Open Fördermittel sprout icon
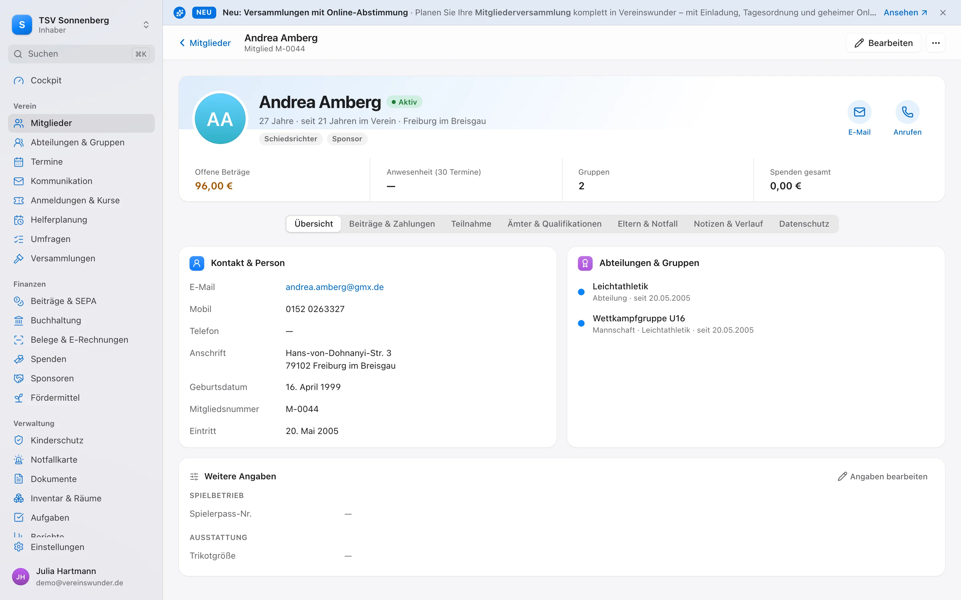This screenshot has width=961, height=600. [x=19, y=398]
